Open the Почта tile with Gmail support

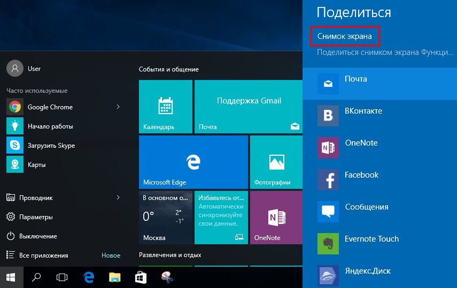(249, 107)
